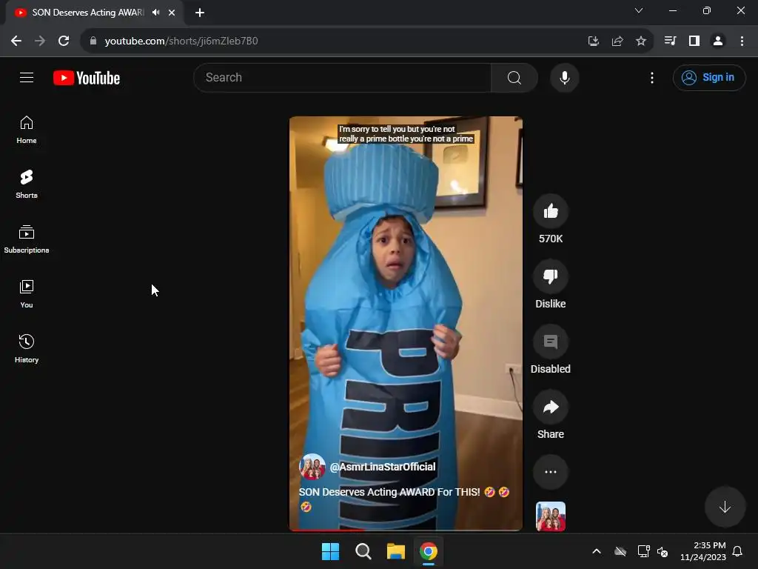View site information via lock icon
This screenshot has width=758, height=569.
tap(93, 41)
